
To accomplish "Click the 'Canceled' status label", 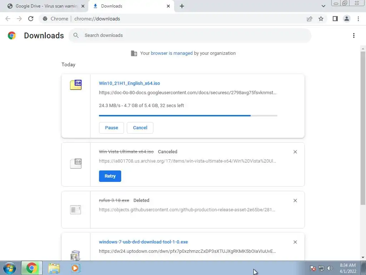I will click(x=168, y=152).
